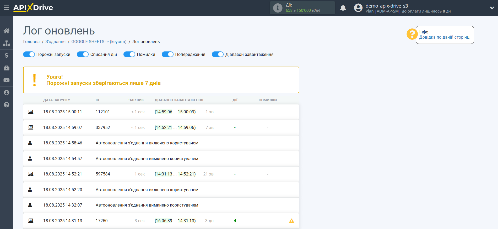Click the account avatar icon
Image resolution: width=498 pixels, height=229 pixels.
[358, 8]
